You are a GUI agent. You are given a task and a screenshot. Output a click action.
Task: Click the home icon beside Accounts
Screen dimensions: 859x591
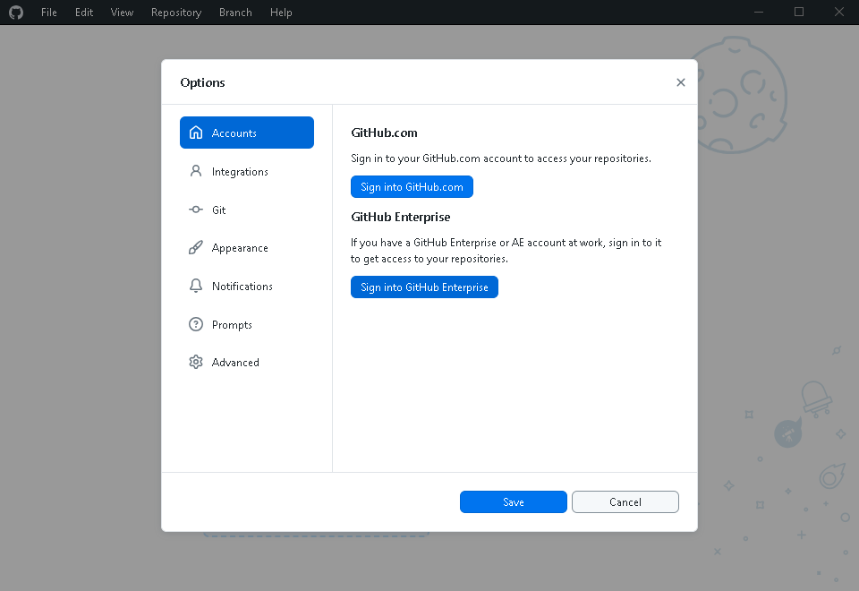196,133
